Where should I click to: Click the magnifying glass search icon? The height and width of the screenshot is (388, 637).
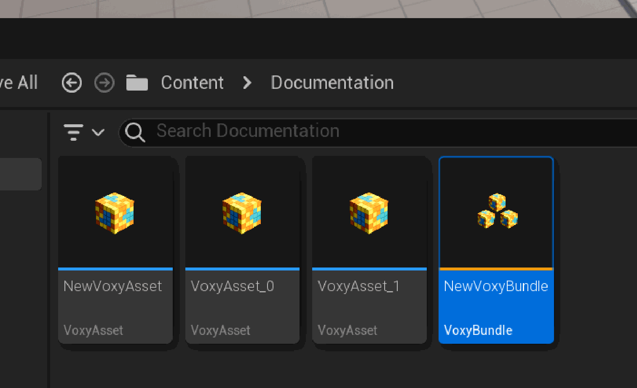(135, 132)
